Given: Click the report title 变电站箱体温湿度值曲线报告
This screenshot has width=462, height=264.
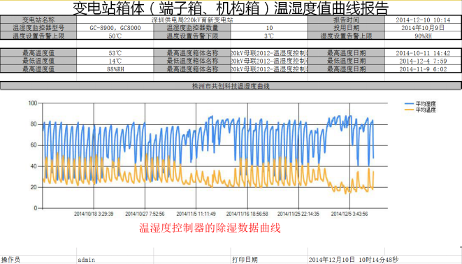Looking at the screenshot, I should (231, 8).
